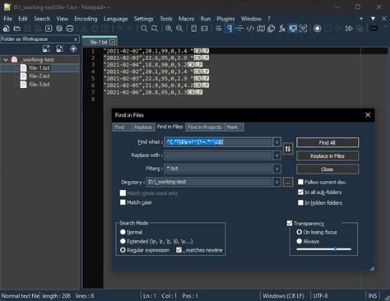Create a new document with the New toolbar icon
The width and height of the screenshot is (390, 301).
click(x=6, y=29)
